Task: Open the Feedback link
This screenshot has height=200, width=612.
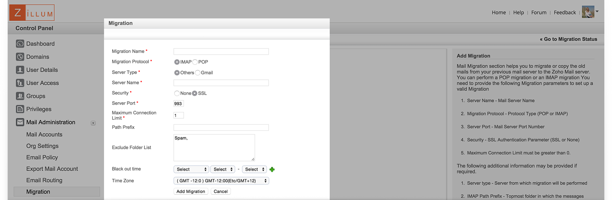Action: click(x=565, y=13)
